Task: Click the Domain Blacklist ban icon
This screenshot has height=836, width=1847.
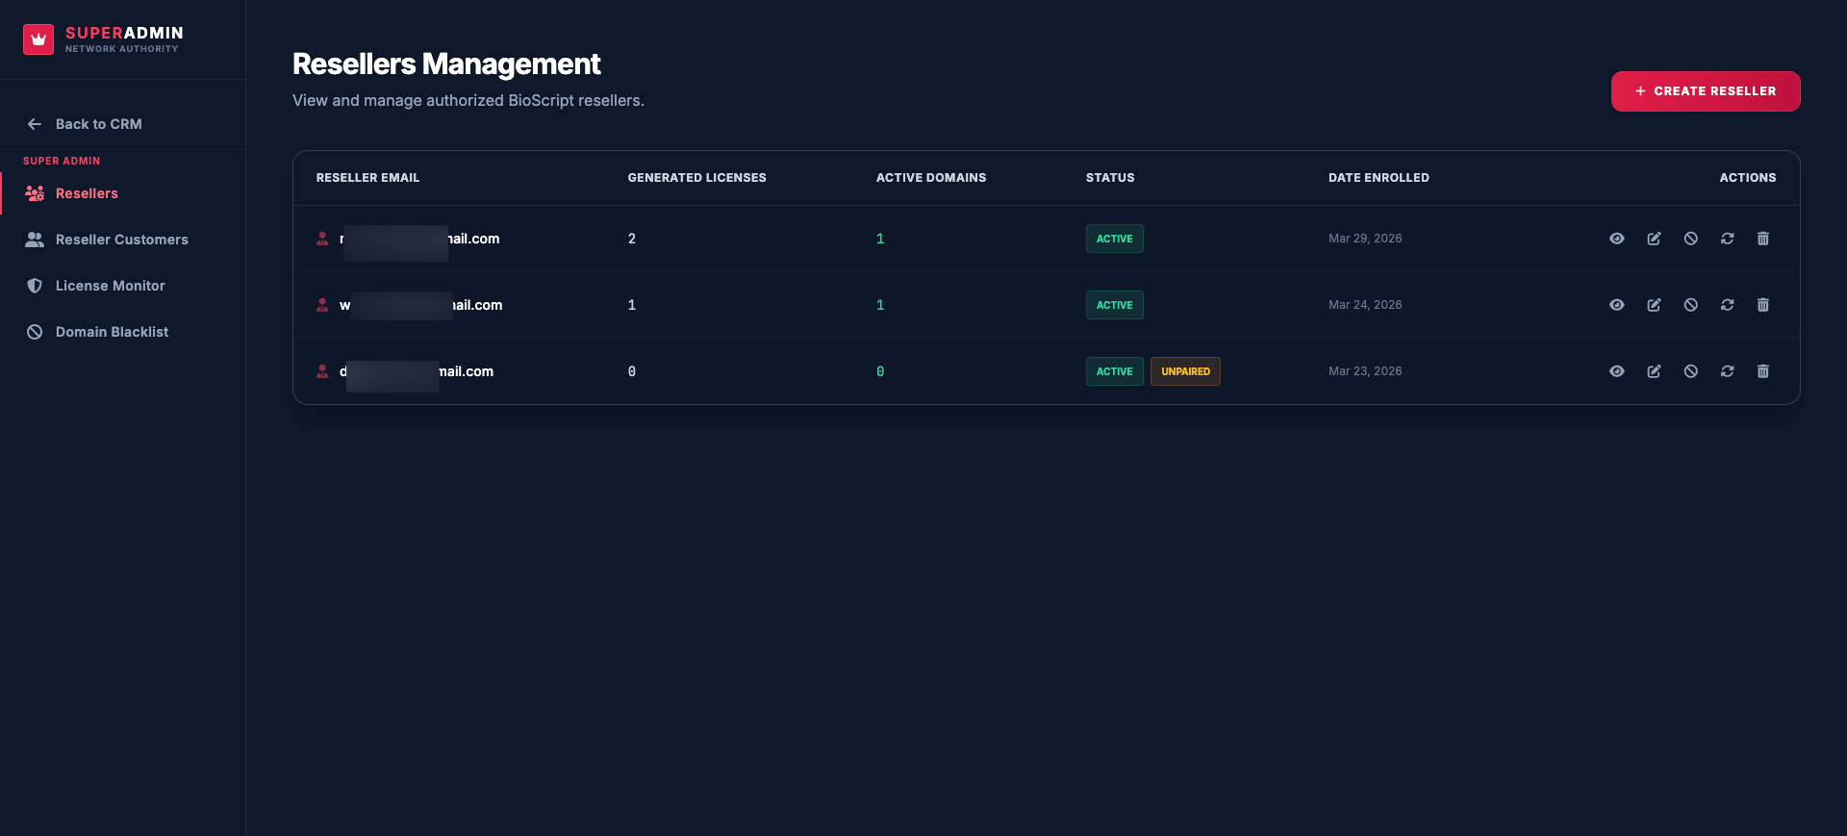Action: (35, 332)
